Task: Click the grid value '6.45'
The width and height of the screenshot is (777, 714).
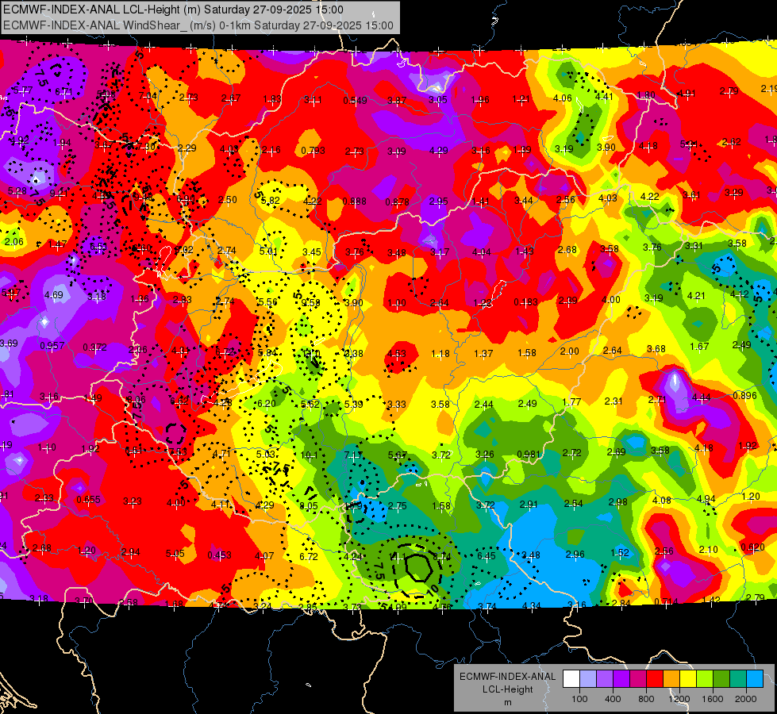Action: pos(486,556)
